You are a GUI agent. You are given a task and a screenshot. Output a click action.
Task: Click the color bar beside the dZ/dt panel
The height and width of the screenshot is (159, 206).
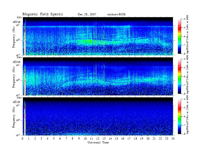pos(179,116)
